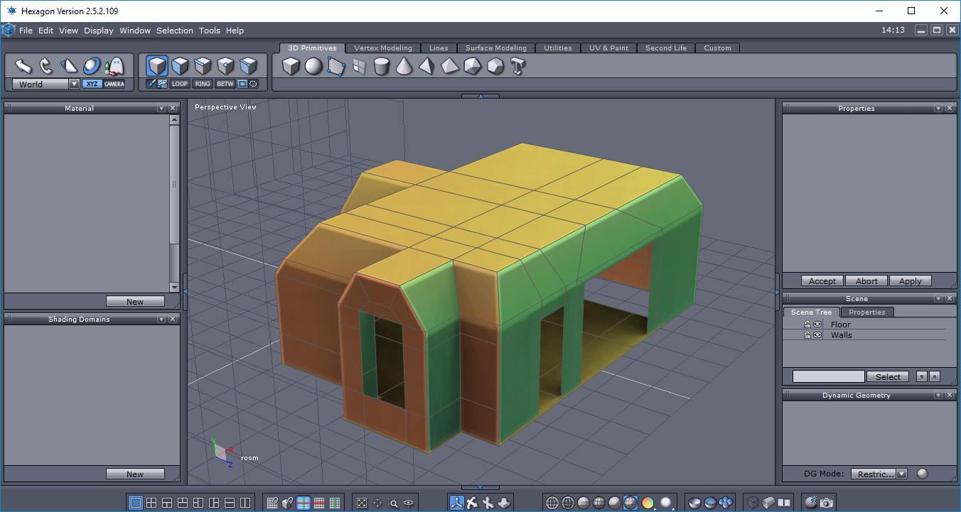Enable CAMERA manipulator orientation

coord(114,84)
